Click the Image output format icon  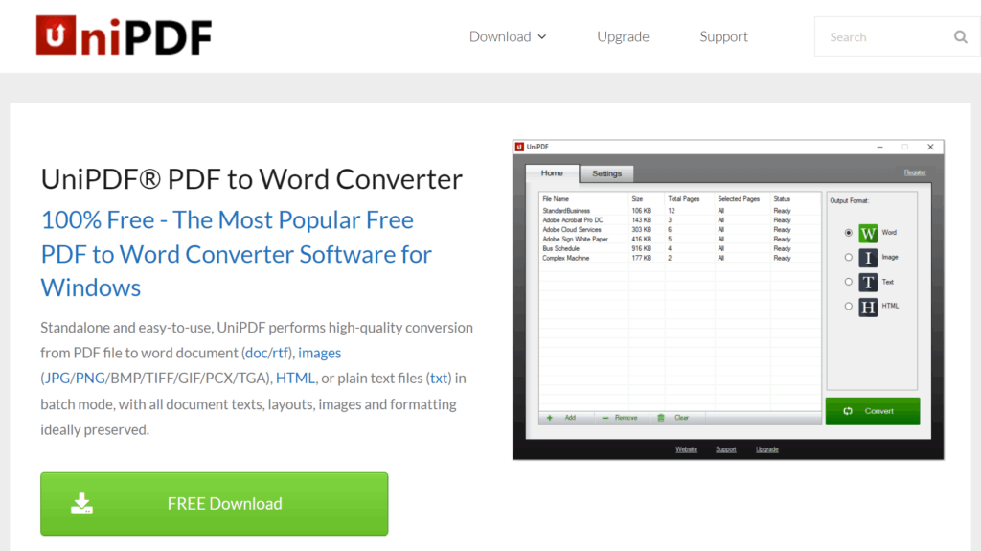pyautogui.click(x=868, y=258)
